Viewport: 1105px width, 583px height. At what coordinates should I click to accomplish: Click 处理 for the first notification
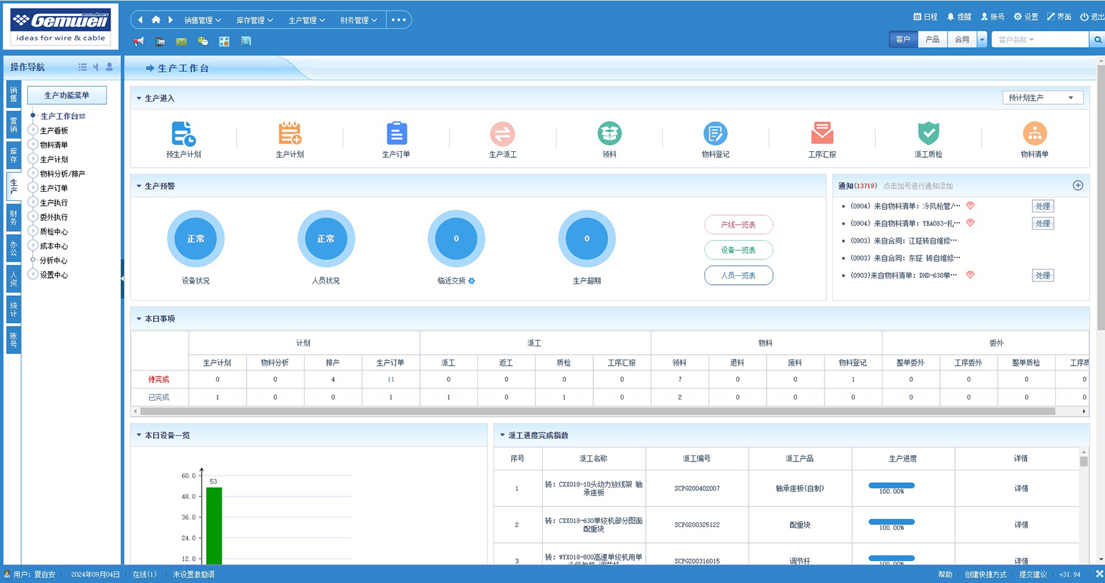coord(1042,206)
